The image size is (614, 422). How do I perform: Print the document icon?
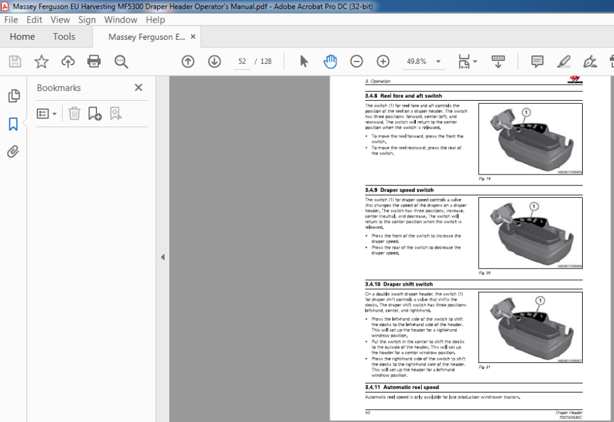pyautogui.click(x=94, y=61)
